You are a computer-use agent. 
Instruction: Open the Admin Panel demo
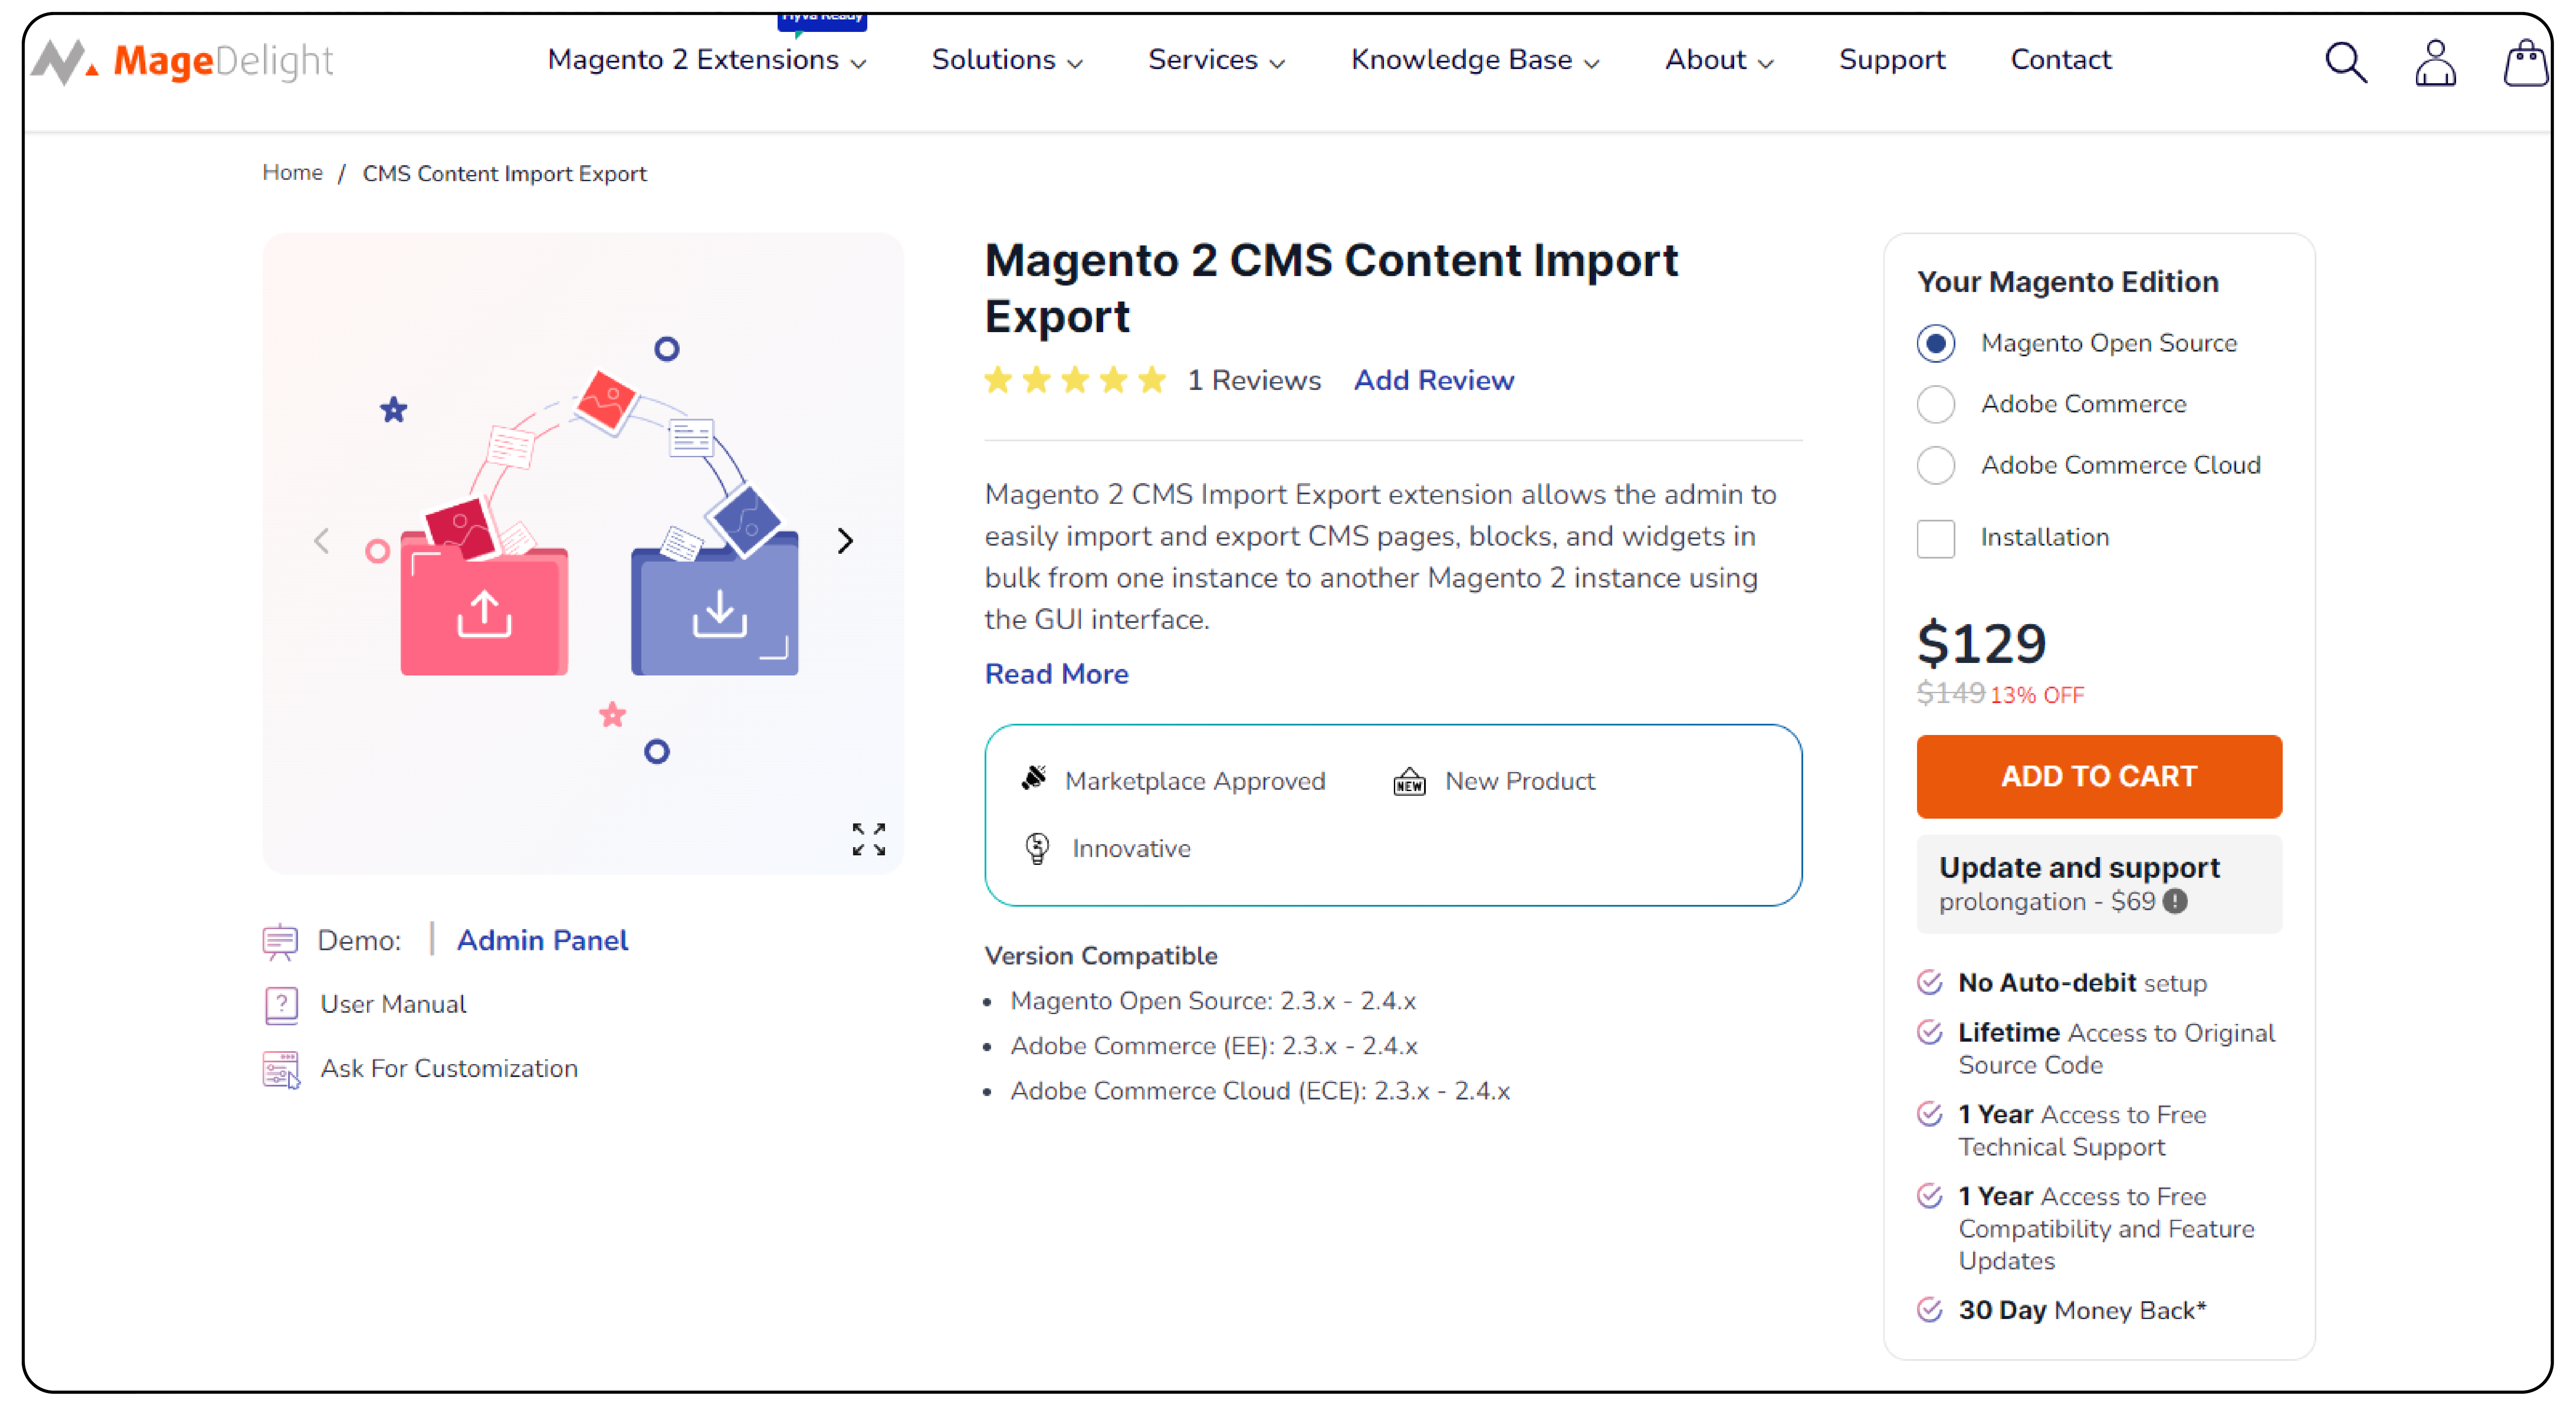tap(542, 941)
